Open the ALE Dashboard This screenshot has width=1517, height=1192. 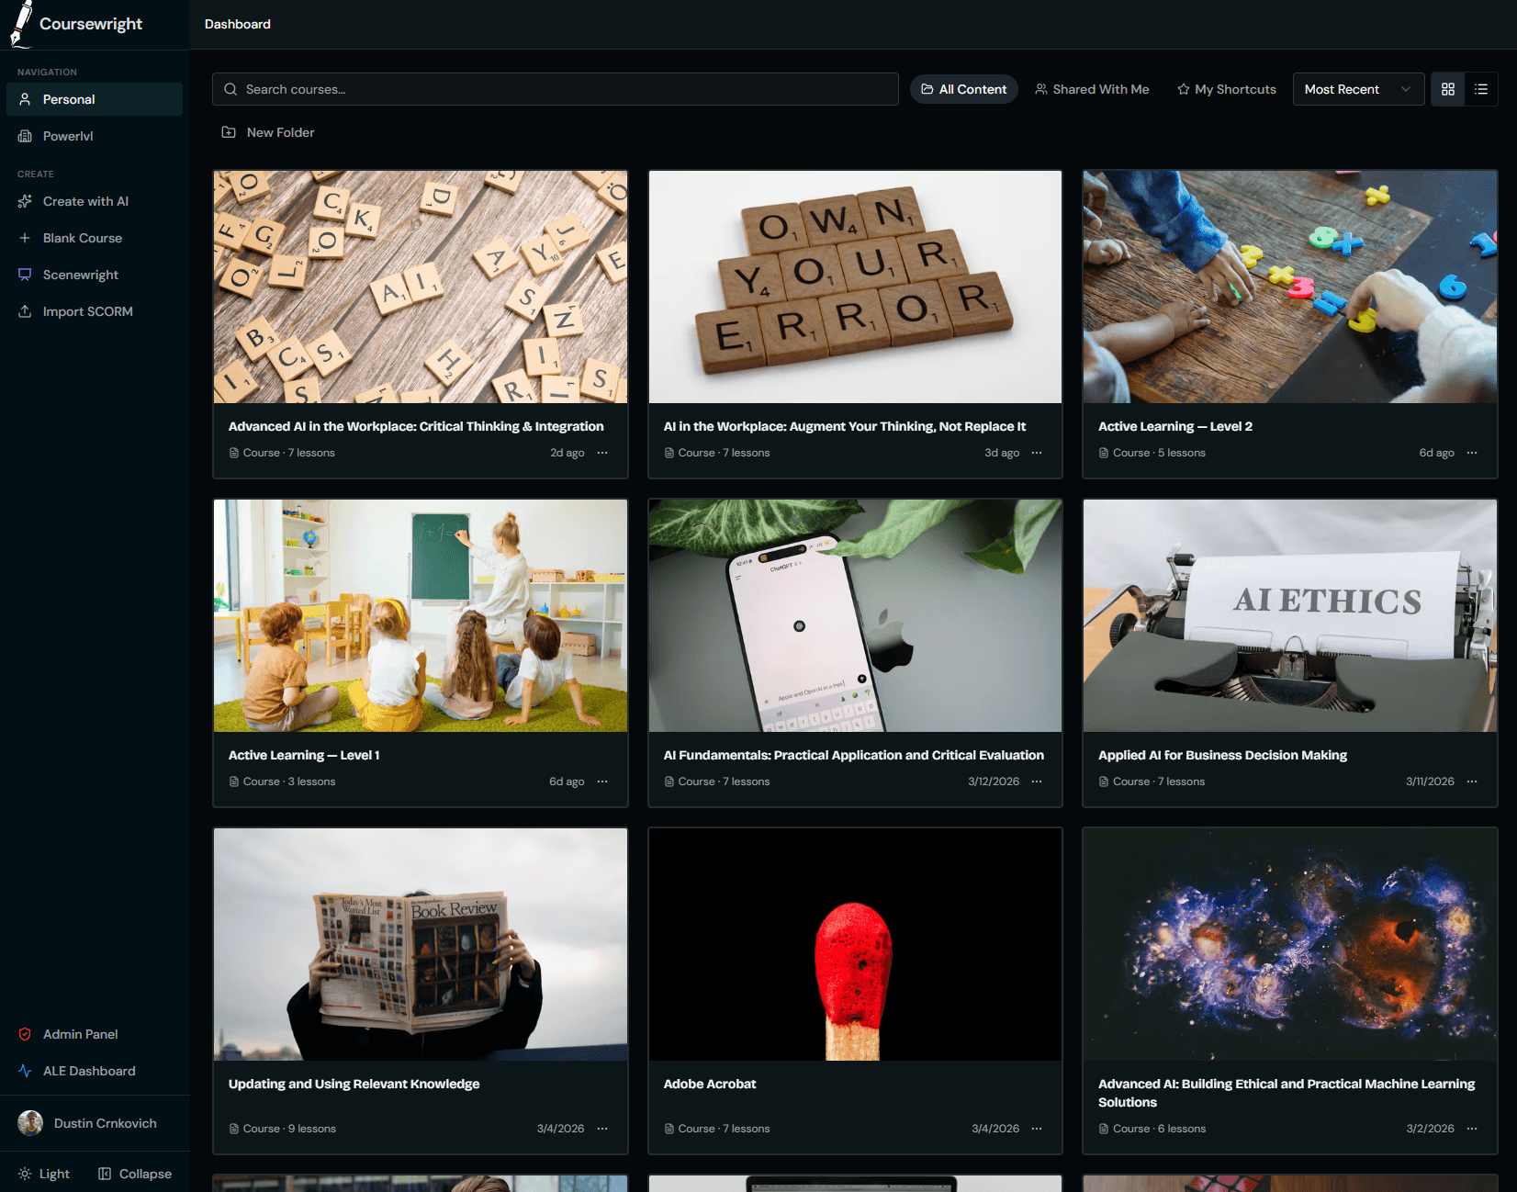tap(88, 1071)
